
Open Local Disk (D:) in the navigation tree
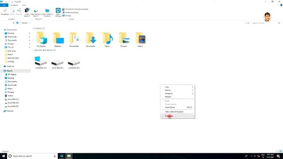pyautogui.click(x=13, y=103)
